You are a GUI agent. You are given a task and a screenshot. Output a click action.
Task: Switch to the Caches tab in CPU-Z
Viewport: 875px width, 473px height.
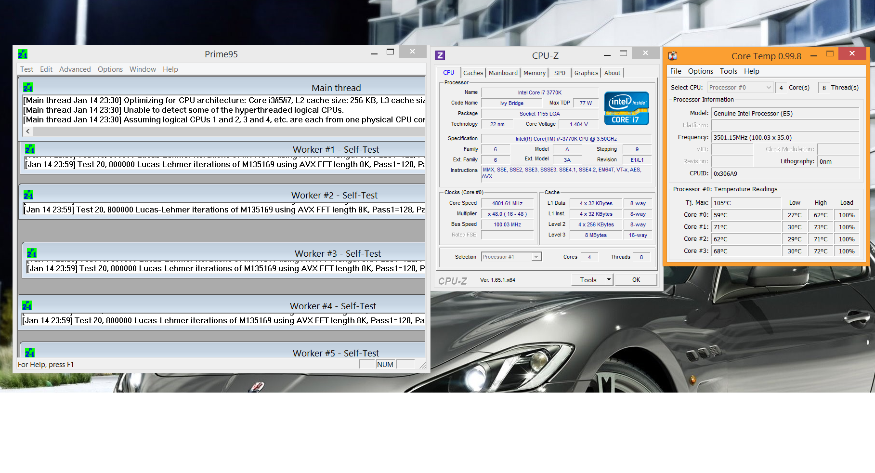473,73
